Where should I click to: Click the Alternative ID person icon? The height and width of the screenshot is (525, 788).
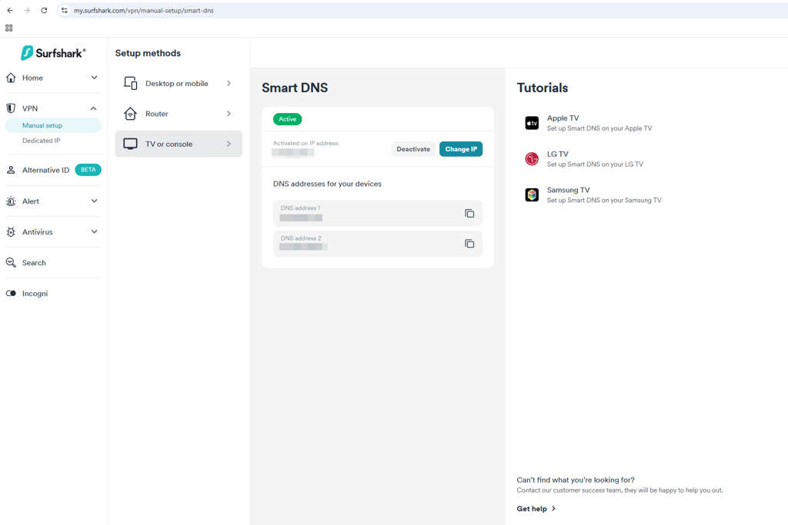(11, 170)
